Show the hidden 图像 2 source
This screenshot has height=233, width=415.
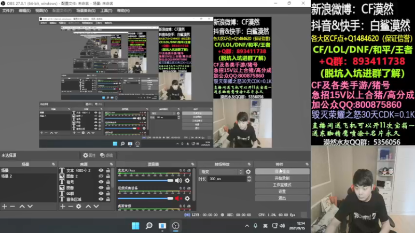(101, 176)
